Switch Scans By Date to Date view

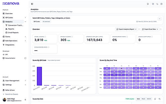coord(138,99)
